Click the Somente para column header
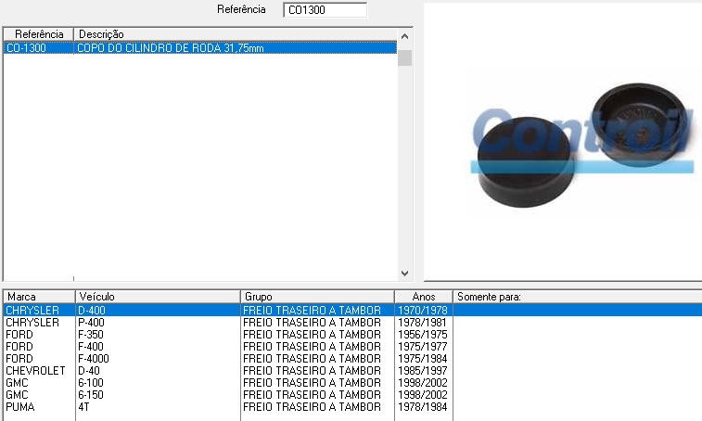 tap(577, 297)
